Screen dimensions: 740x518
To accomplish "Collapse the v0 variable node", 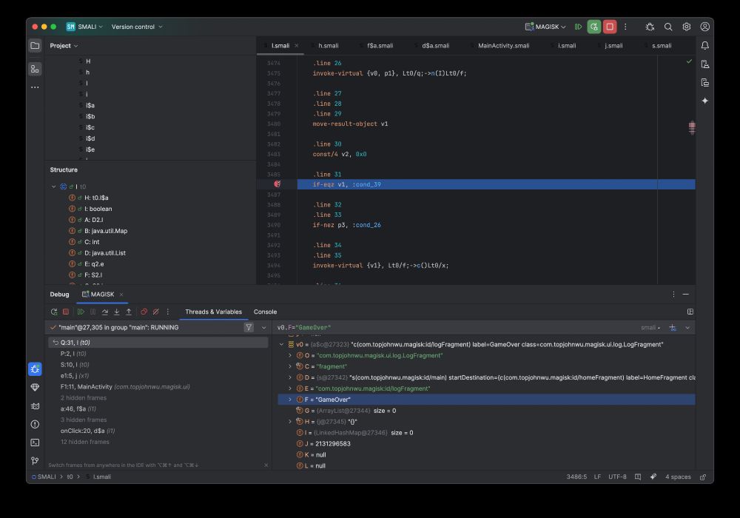I will (x=282, y=344).
